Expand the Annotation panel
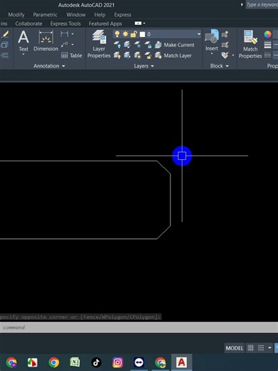The height and width of the screenshot is (371, 278). [49, 66]
